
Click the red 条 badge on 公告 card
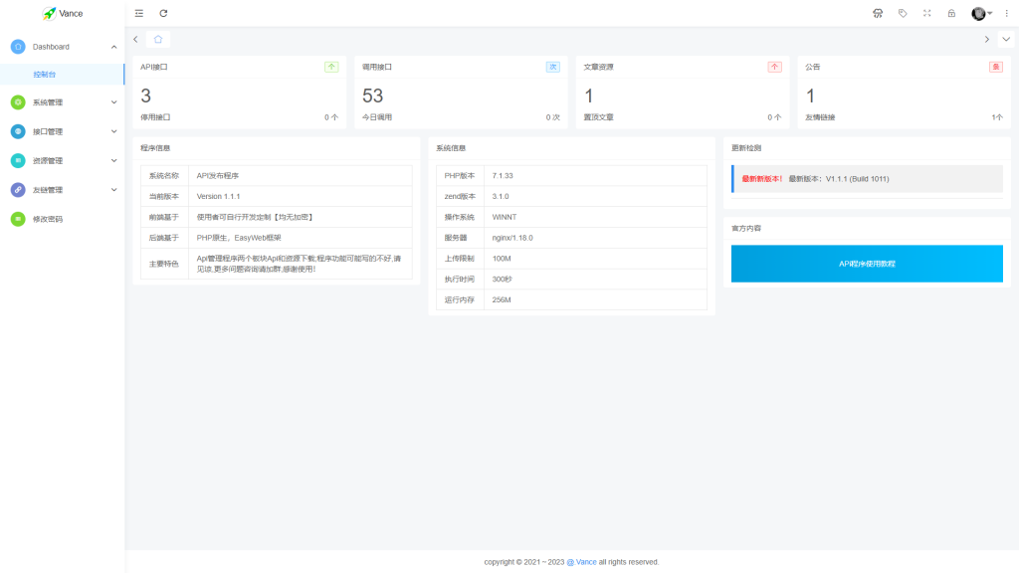pos(995,67)
